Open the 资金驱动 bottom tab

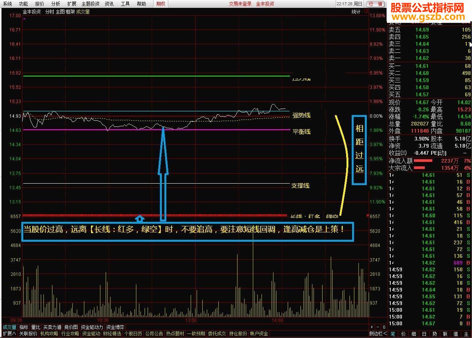click(x=91, y=334)
